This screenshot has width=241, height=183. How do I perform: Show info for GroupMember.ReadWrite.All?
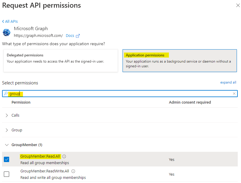click(73, 171)
